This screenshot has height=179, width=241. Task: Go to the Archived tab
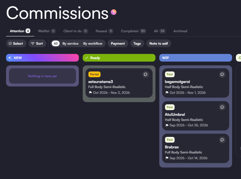180,31
